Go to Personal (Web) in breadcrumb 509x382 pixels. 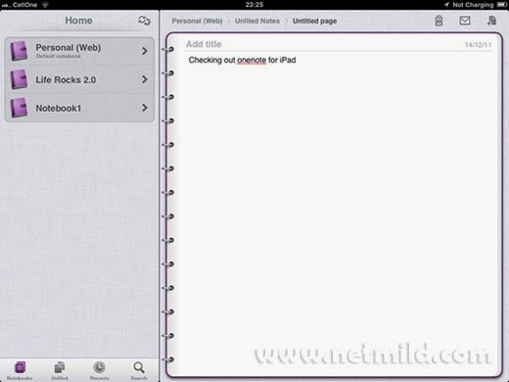197,21
